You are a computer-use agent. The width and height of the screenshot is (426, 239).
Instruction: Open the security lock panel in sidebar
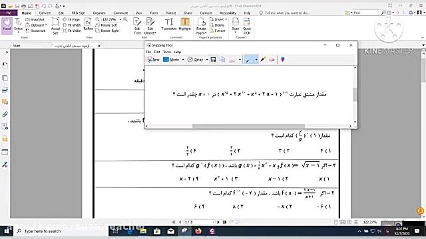point(5,139)
